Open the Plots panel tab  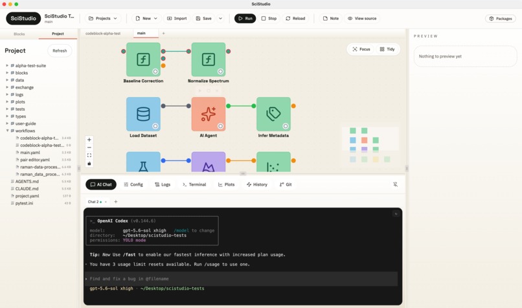click(x=226, y=184)
